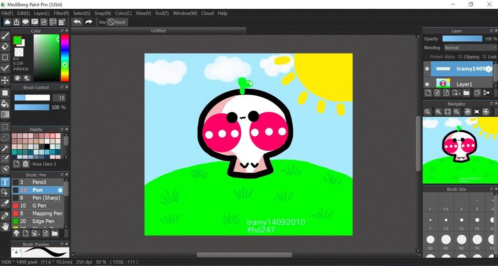Open add-brush dropdown below brush list

click(36, 233)
